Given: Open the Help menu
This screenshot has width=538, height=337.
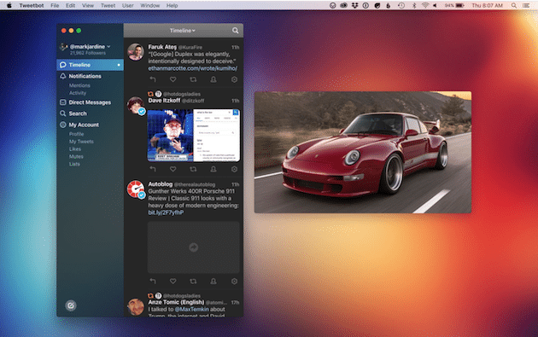Looking at the screenshot, I should [172, 5].
